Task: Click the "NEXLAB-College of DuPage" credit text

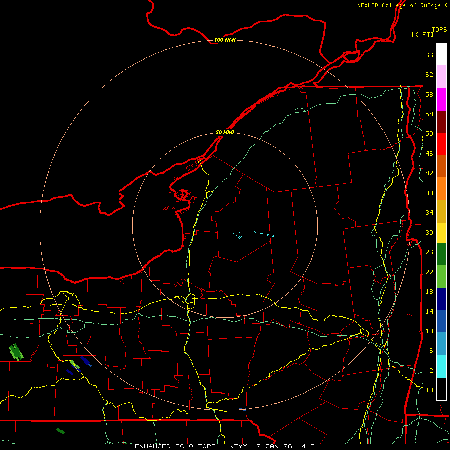Action: (399, 5)
